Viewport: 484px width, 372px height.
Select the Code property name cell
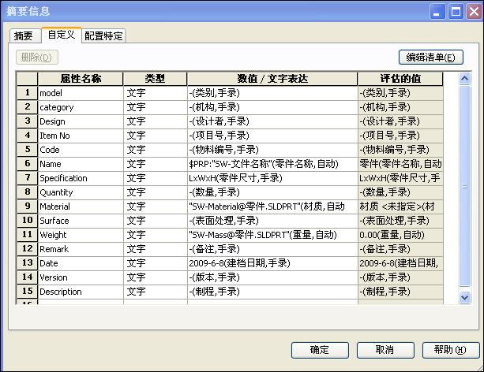coord(81,150)
